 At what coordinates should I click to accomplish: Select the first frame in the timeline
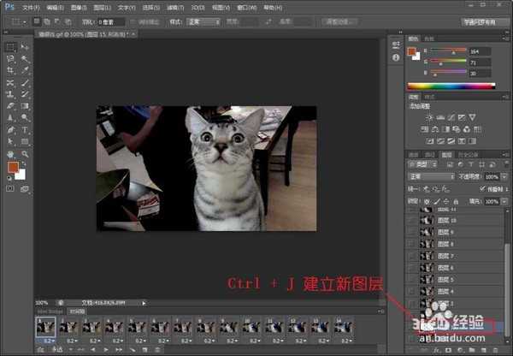[44, 326]
